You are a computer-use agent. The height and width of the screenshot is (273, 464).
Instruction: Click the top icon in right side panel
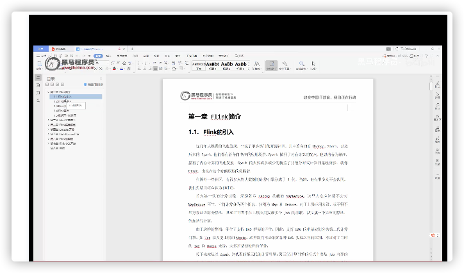[437, 85]
